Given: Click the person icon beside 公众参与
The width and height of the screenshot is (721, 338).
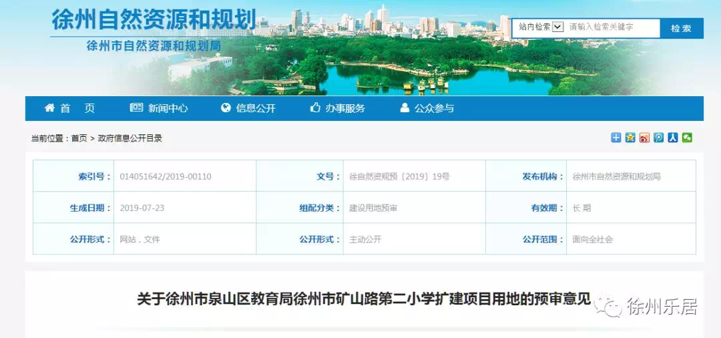Looking at the screenshot, I should [405, 108].
